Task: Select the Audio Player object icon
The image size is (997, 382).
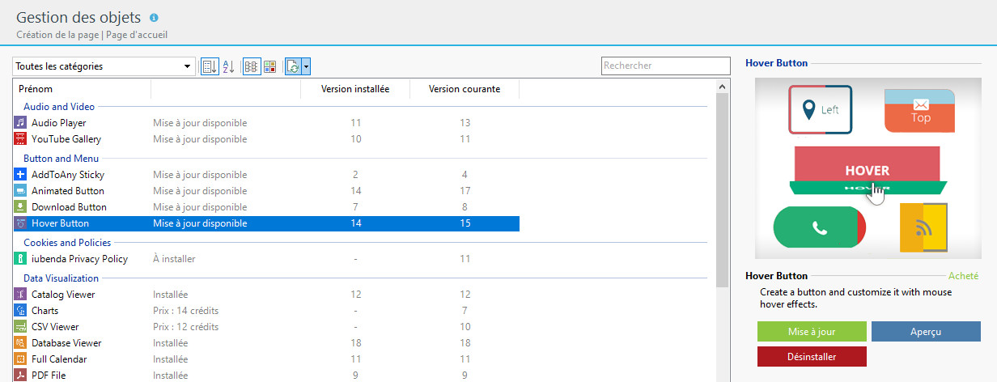Action: tap(21, 123)
